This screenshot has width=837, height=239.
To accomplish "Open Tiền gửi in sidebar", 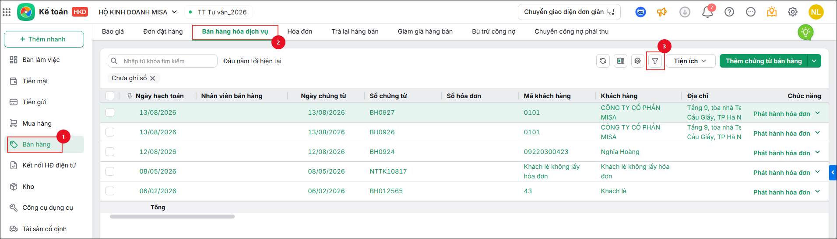I will click(44, 102).
